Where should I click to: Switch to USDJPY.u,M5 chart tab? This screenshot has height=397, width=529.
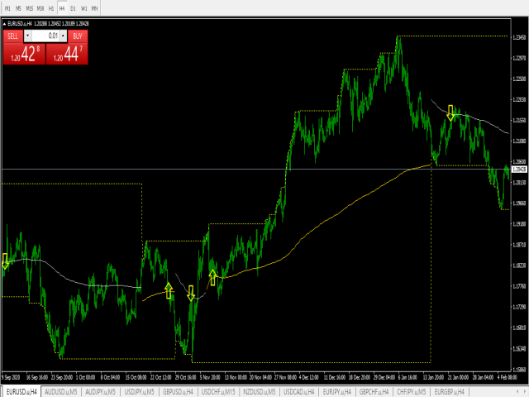140,391
